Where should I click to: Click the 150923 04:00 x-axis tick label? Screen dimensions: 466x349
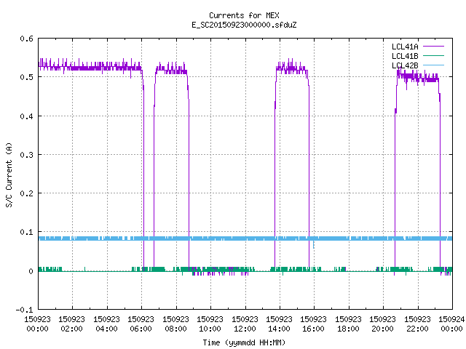pos(107,324)
